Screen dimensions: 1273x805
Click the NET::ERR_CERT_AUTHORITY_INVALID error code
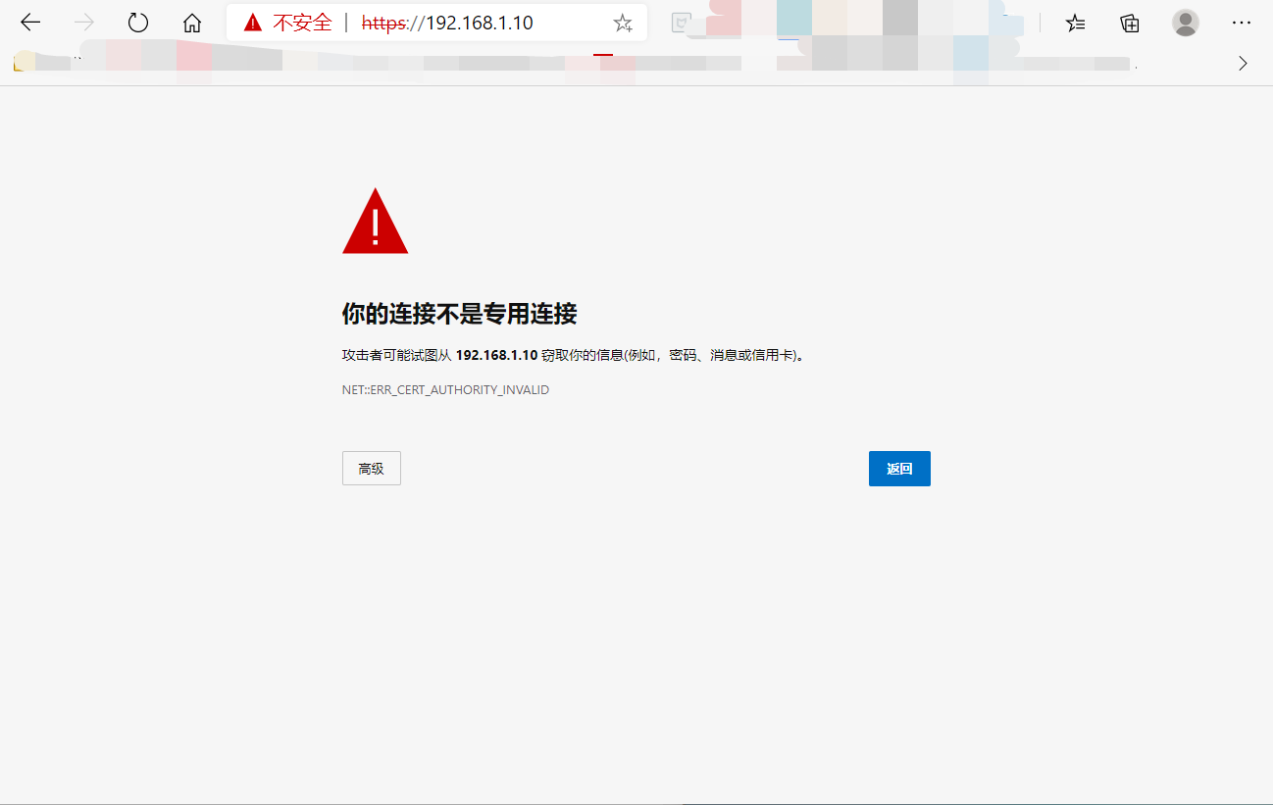click(445, 389)
